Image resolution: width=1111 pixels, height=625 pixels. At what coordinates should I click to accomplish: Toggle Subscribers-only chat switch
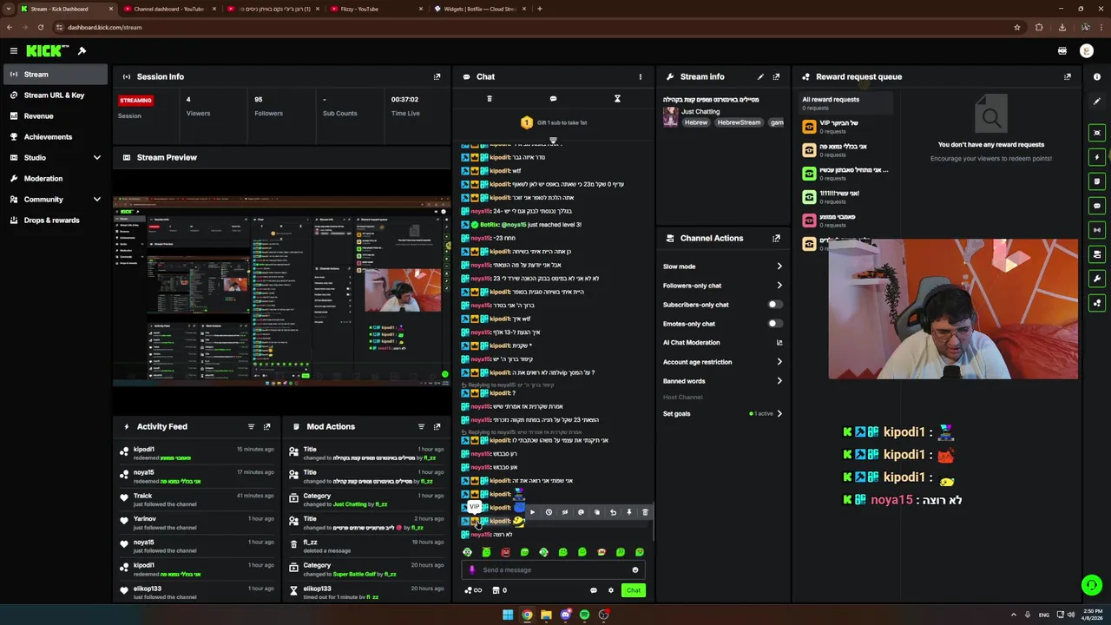(774, 305)
